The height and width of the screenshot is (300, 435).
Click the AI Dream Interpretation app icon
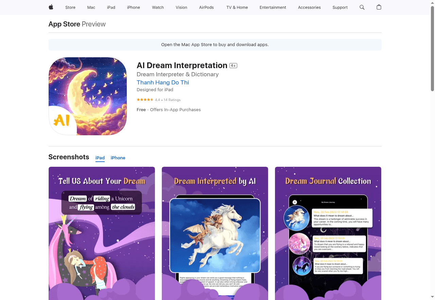click(87, 96)
